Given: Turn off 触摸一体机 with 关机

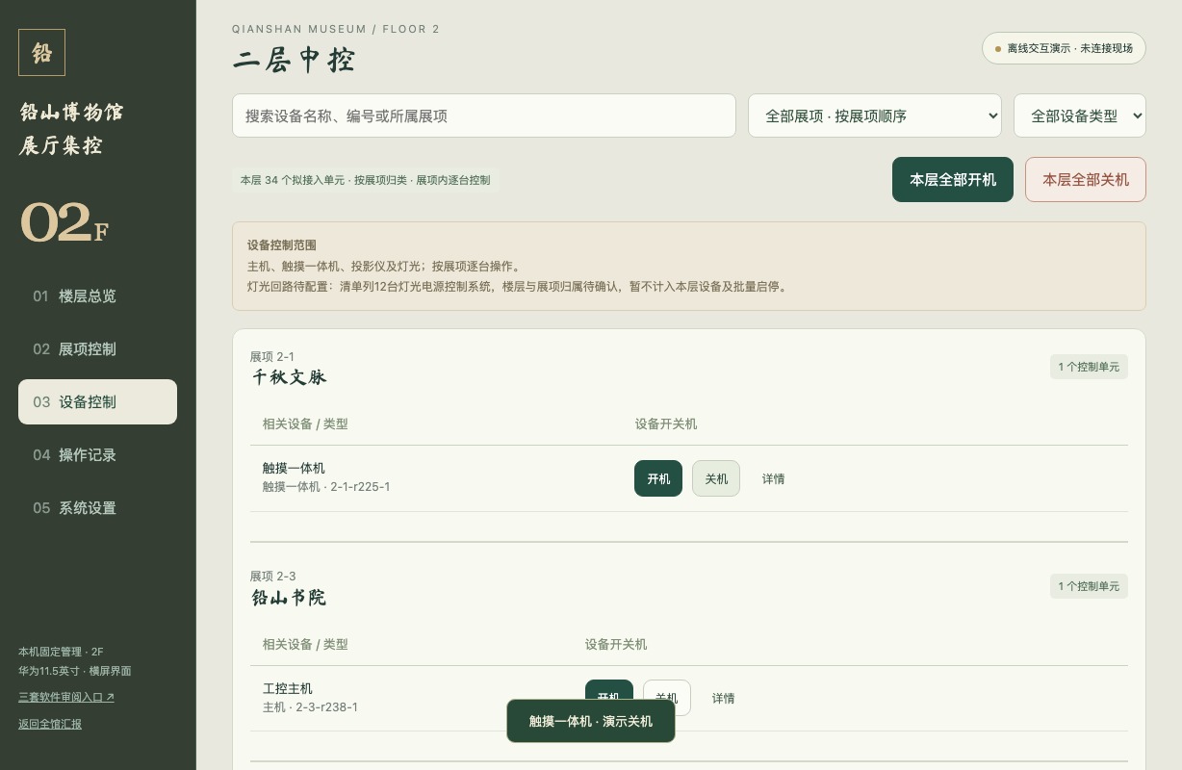Looking at the screenshot, I should (716, 478).
